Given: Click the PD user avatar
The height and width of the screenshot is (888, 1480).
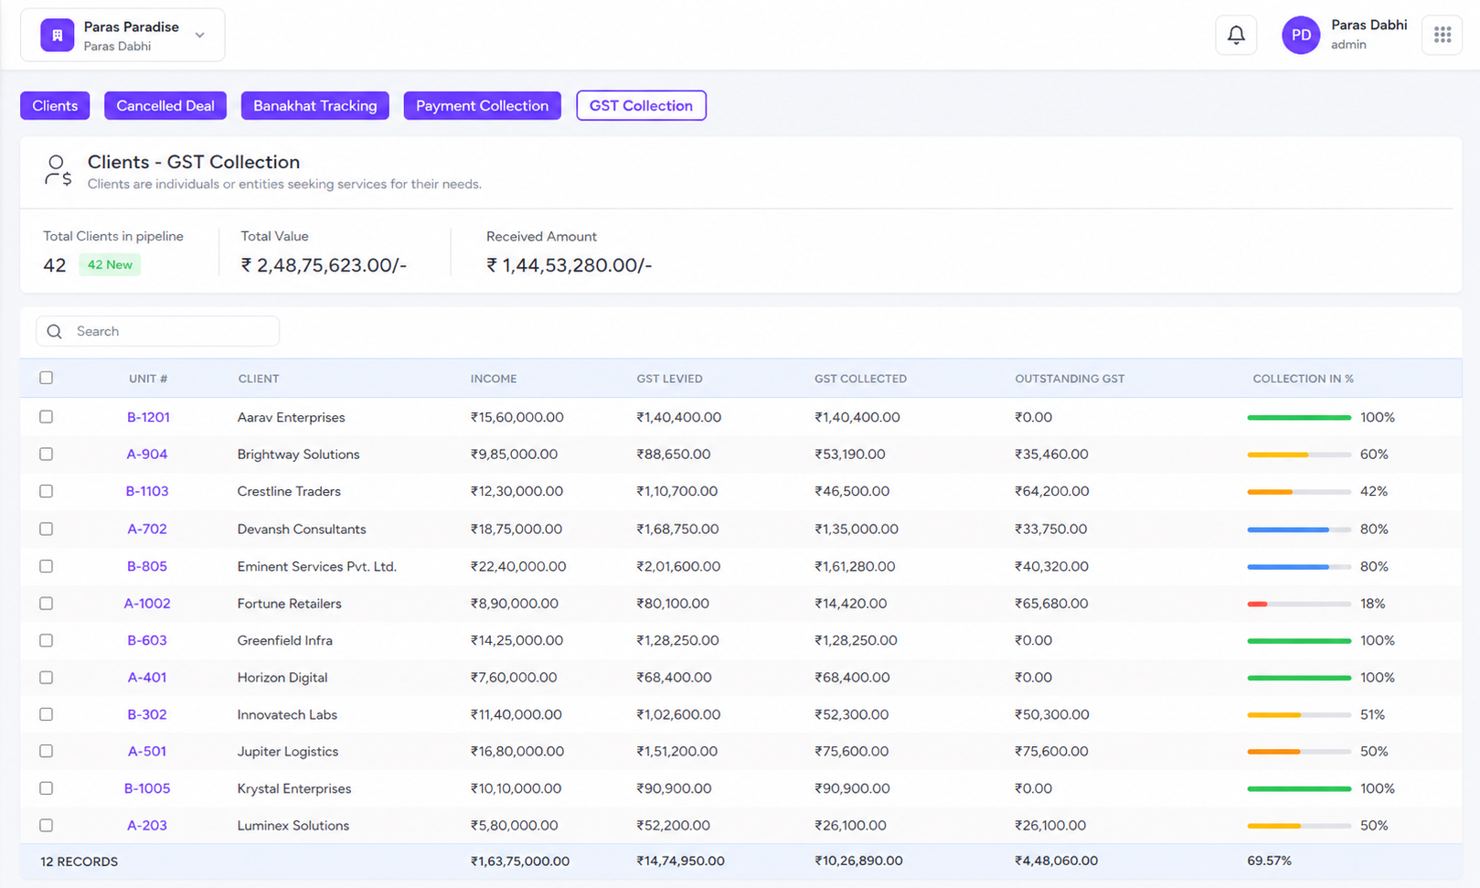Looking at the screenshot, I should click(1301, 35).
